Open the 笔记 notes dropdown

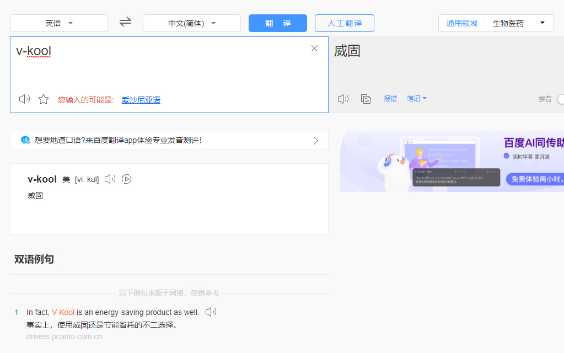417,98
